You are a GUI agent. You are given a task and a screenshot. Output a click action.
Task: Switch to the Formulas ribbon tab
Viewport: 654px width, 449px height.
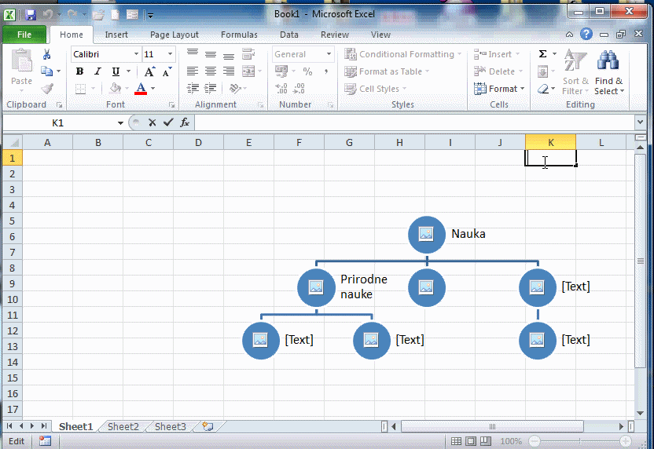(239, 35)
